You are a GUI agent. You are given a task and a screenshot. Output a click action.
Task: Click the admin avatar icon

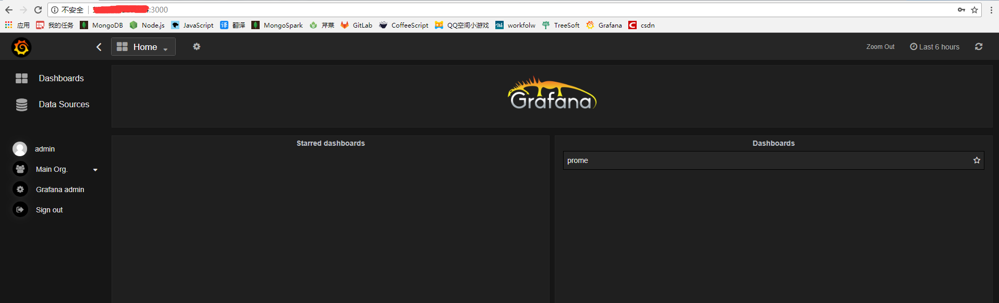(x=20, y=149)
